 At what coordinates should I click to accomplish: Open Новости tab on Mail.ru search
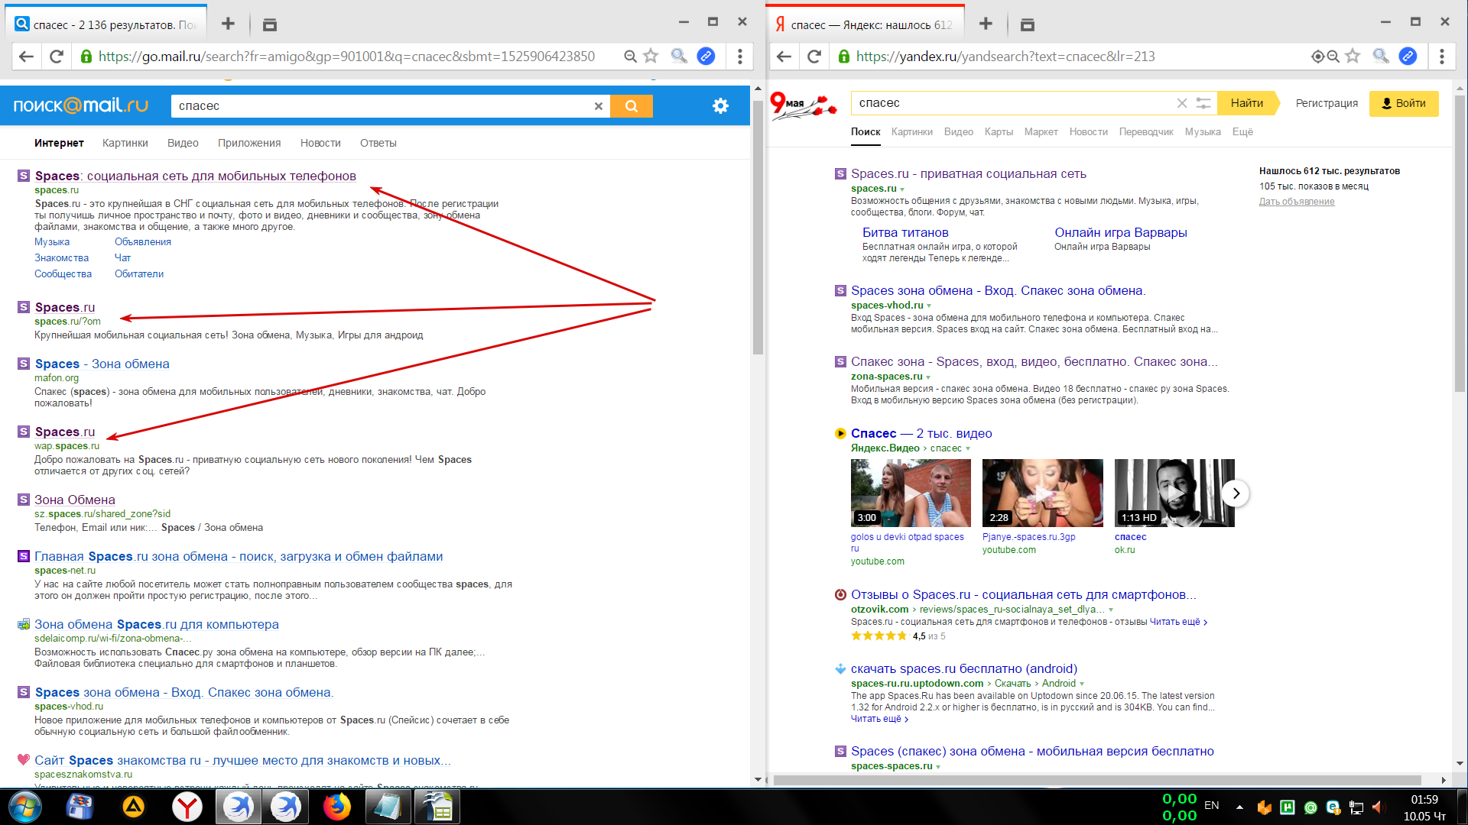coord(320,143)
